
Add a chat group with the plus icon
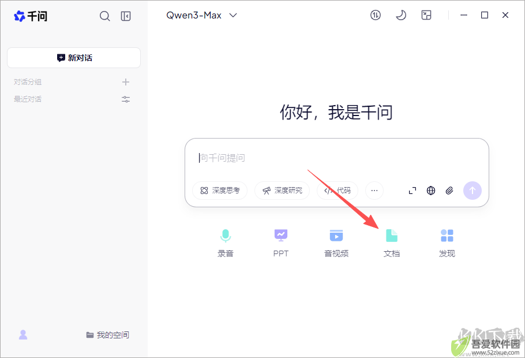(126, 82)
